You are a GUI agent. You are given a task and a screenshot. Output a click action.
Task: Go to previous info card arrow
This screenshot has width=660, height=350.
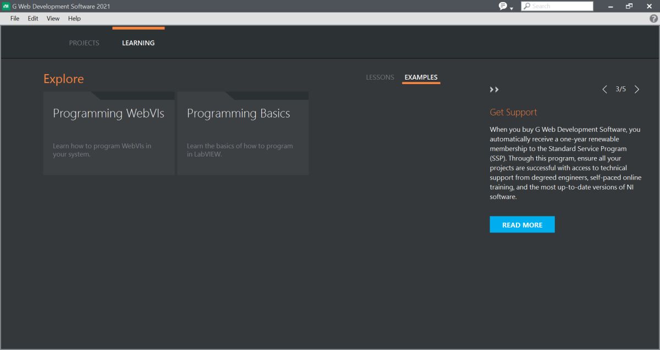coord(605,89)
